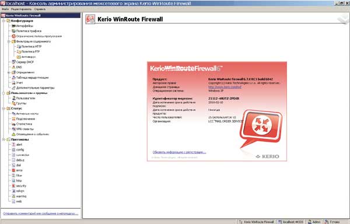
Task: Select the DNS icon in tree
Action: click(13, 67)
